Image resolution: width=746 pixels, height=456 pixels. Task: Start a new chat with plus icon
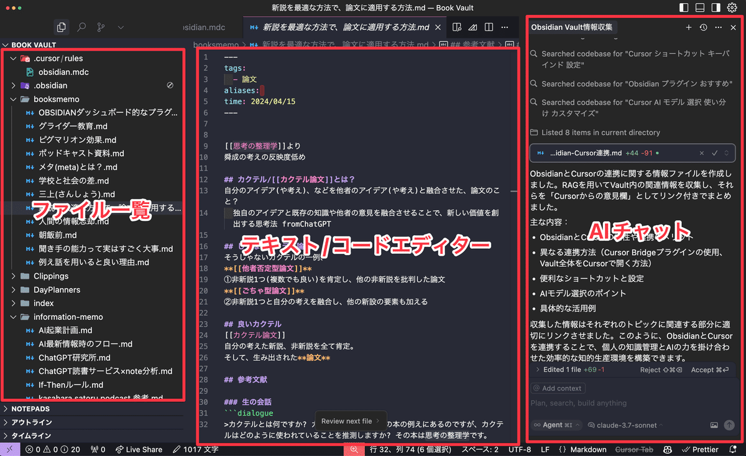coord(688,27)
